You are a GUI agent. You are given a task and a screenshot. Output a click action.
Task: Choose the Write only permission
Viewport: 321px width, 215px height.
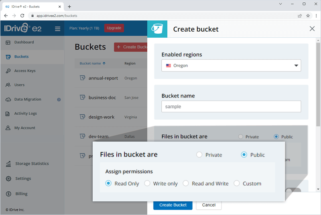click(x=147, y=183)
